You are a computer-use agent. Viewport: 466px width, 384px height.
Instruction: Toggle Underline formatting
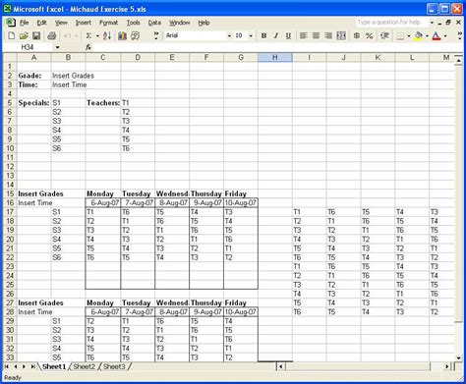[x=288, y=35]
